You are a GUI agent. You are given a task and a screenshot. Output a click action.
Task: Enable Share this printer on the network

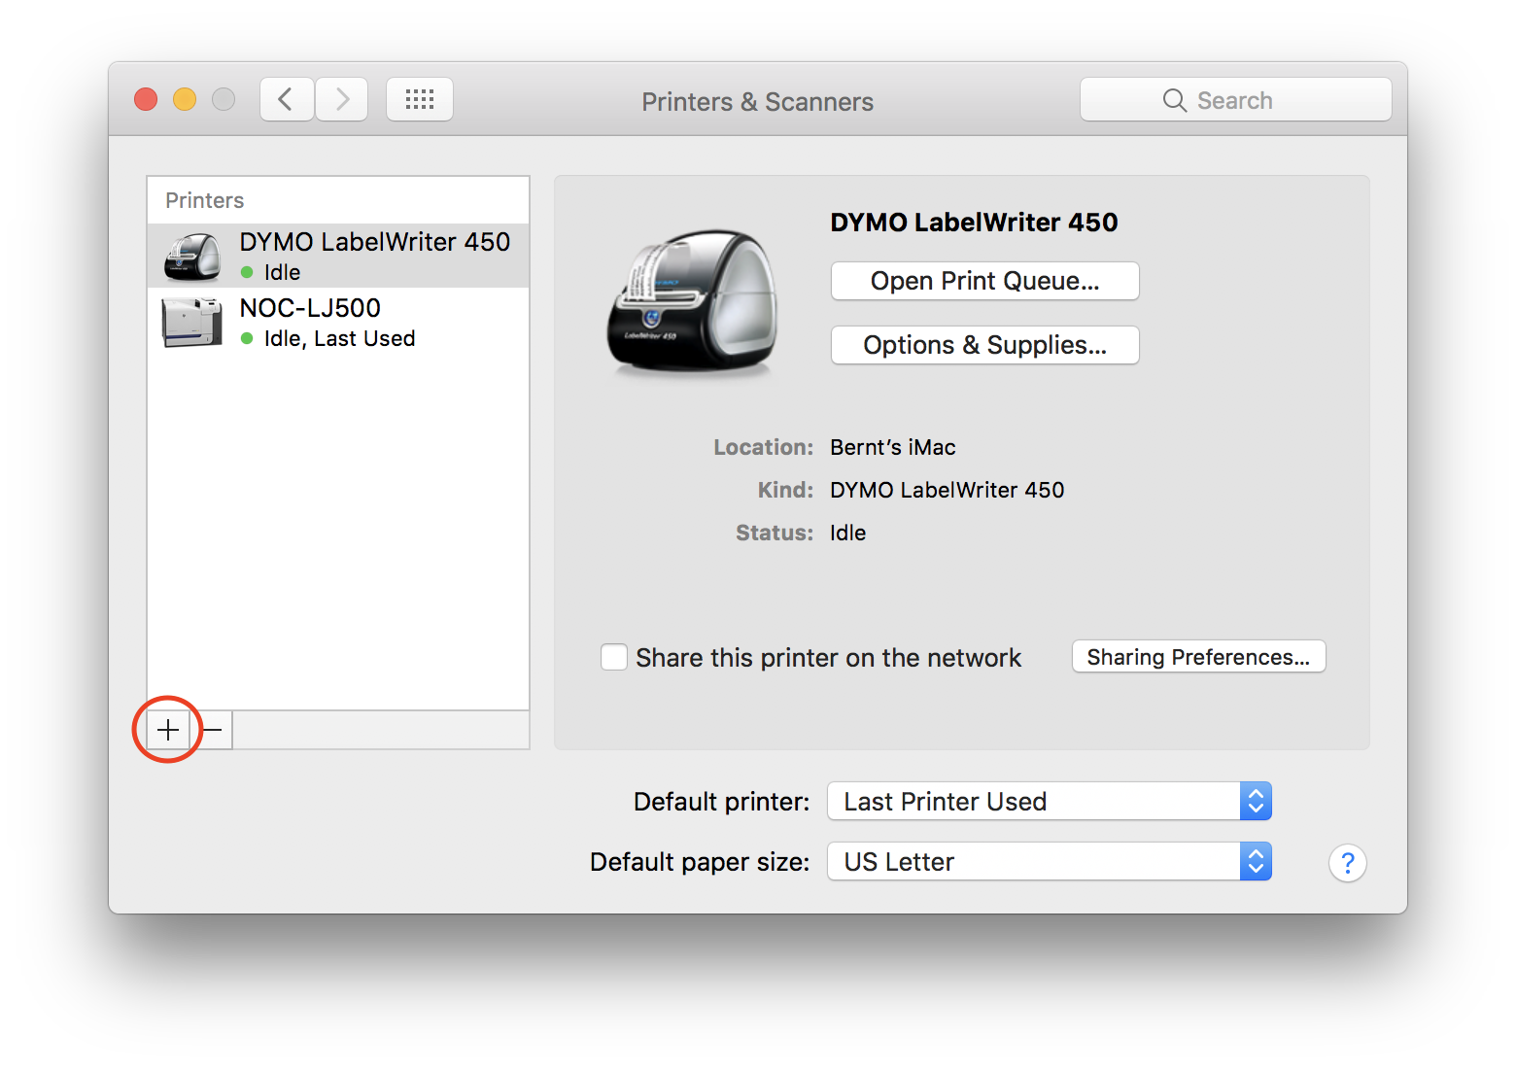point(614,658)
